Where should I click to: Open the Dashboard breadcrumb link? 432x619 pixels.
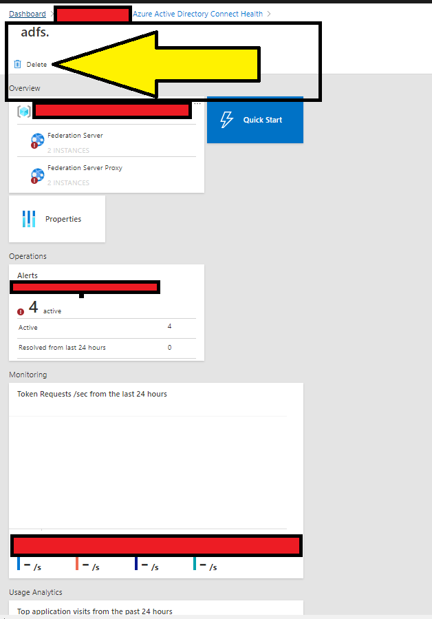point(28,14)
